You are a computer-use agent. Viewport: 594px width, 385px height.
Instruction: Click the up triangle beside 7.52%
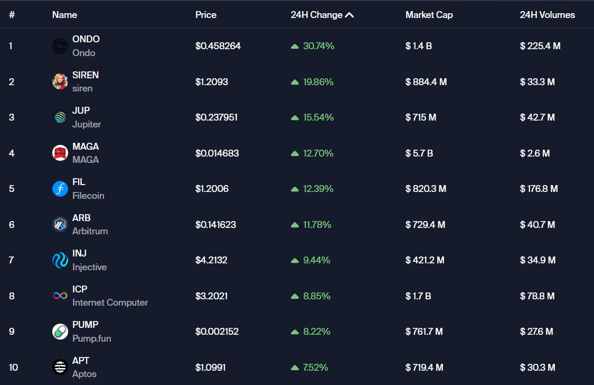click(295, 368)
